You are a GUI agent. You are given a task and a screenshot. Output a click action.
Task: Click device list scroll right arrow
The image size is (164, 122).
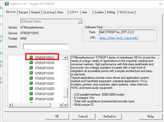pyautogui.click(x=61, y=105)
